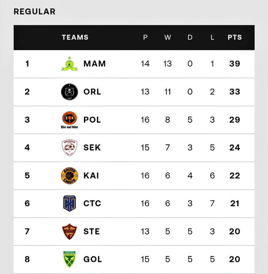This screenshot has width=268, height=274.
Task: Open the ORL team link
Action: point(92,92)
